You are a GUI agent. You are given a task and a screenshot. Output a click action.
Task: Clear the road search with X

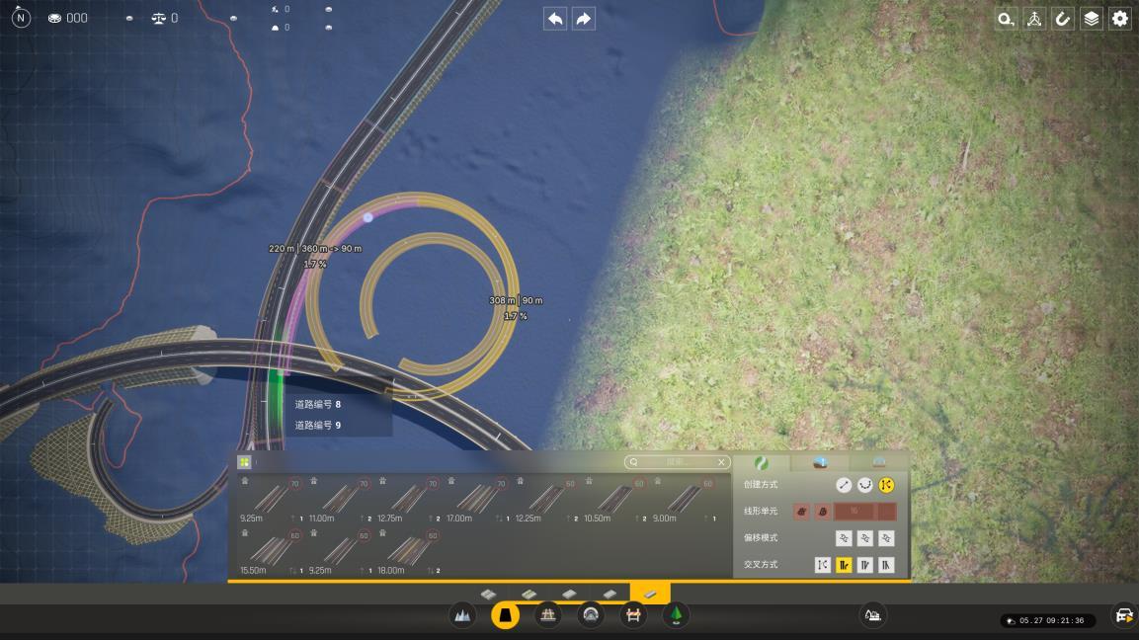pyautogui.click(x=721, y=462)
